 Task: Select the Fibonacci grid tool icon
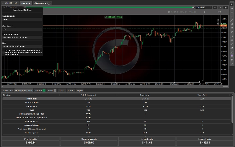point(232,36)
